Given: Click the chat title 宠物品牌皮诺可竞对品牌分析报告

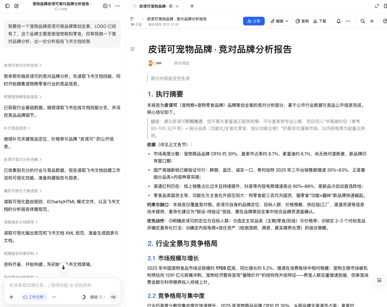Looking at the screenshot, I should pos(61,4).
